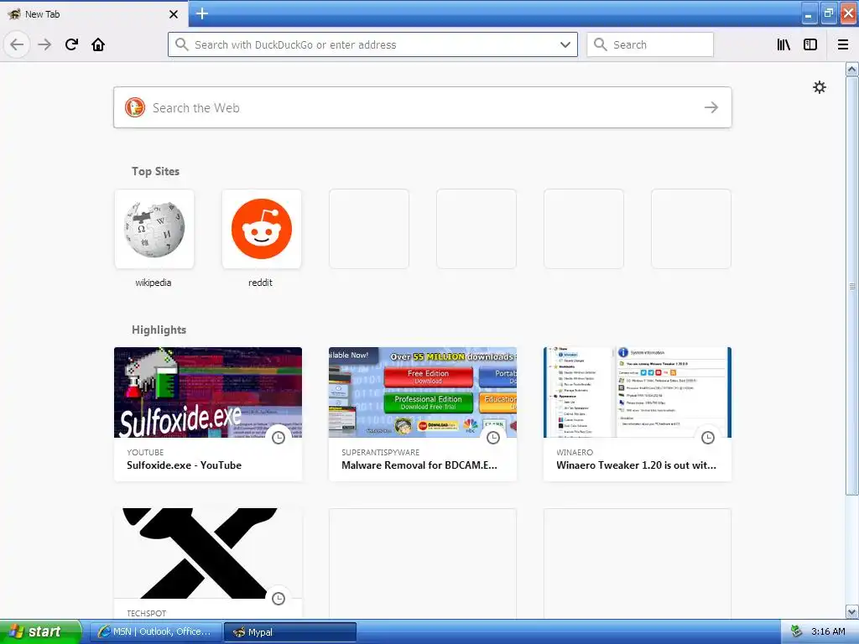The width and height of the screenshot is (859, 644).
Task: Open the Library bookshelf icon
Action: [784, 44]
